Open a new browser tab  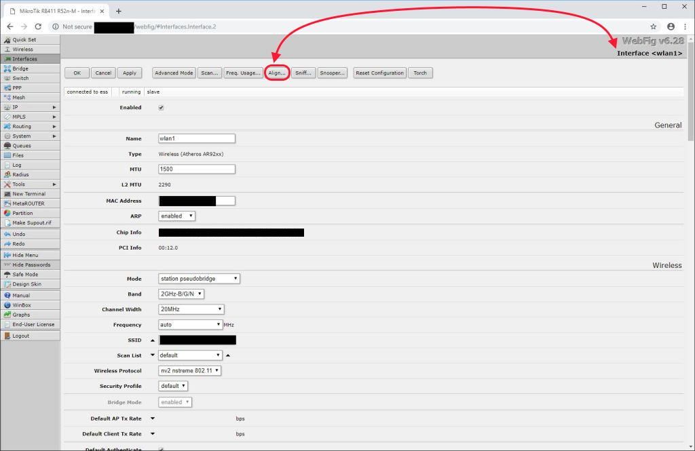118,11
